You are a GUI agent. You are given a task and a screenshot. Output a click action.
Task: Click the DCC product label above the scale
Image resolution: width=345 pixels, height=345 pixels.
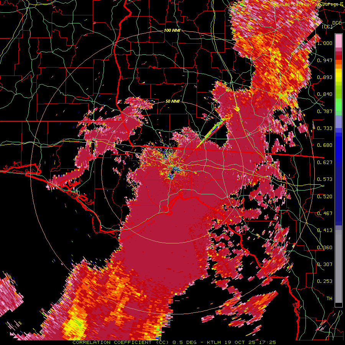click(x=337, y=23)
